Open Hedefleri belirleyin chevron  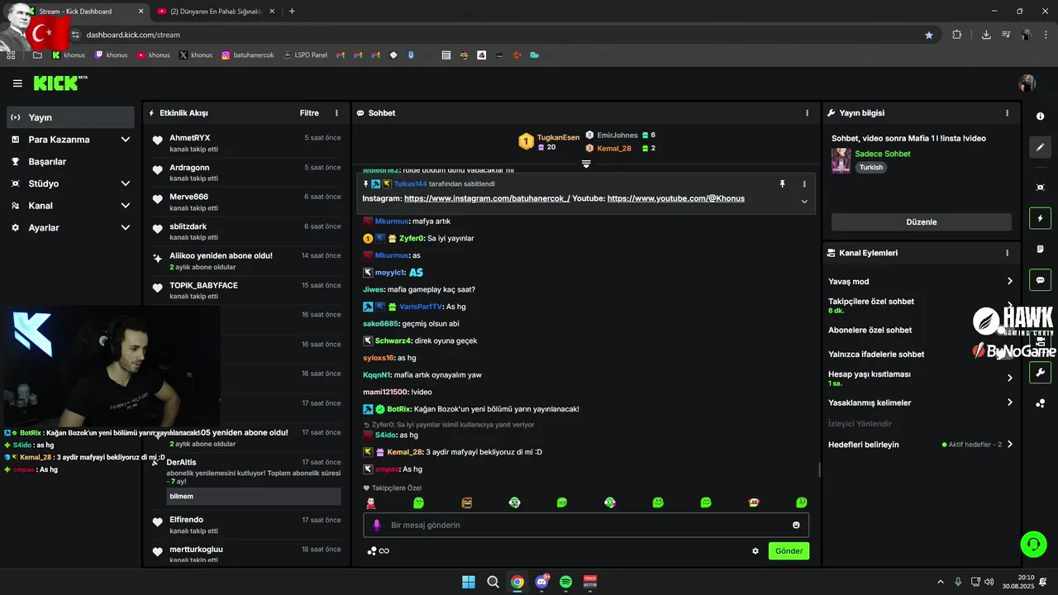[1009, 445]
